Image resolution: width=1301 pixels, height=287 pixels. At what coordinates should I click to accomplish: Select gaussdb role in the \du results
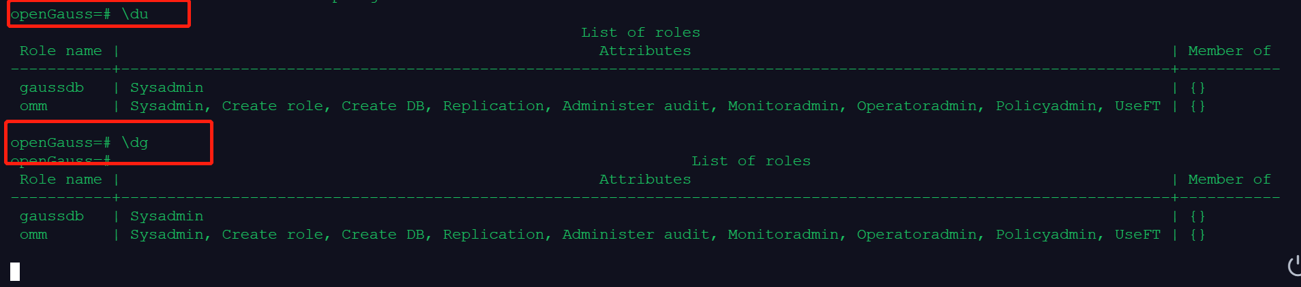point(52,88)
